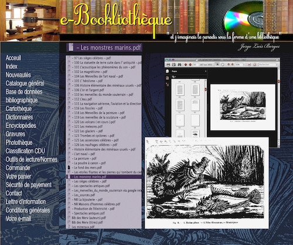This screenshot has width=293, height=245.
Task: Select the hand pan tool in PDF viewer
Action: [x=223, y=65]
